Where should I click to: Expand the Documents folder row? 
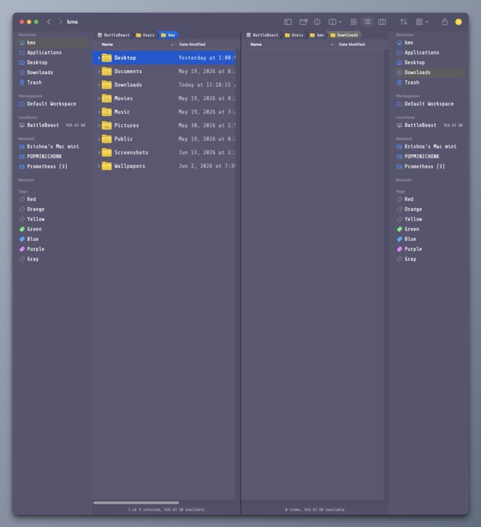pos(99,71)
